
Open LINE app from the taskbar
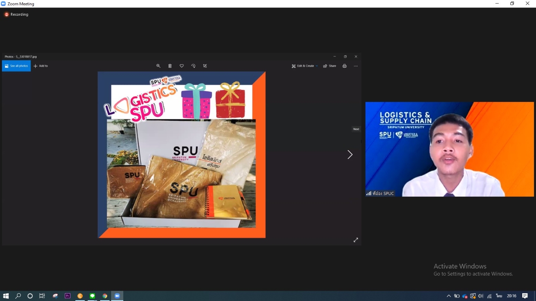(x=92, y=296)
